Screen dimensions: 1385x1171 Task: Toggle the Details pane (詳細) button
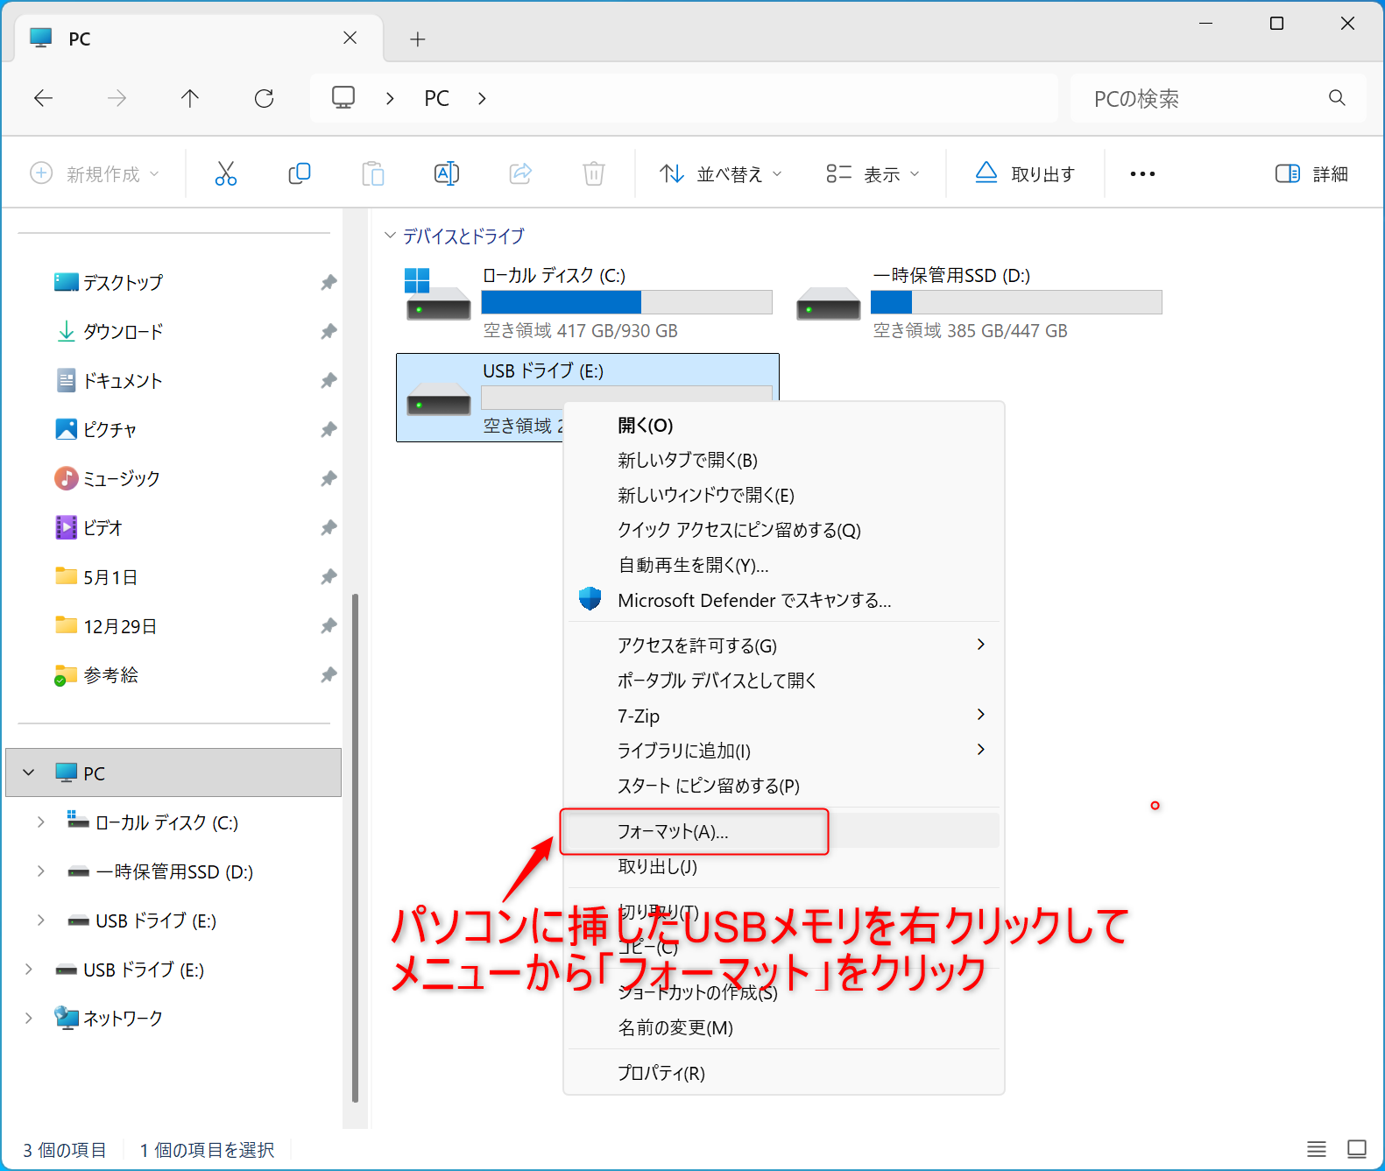tap(1311, 173)
